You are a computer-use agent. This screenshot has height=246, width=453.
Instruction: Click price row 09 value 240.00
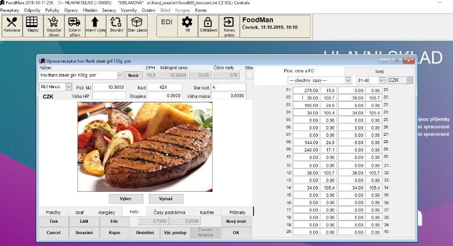click(306, 150)
